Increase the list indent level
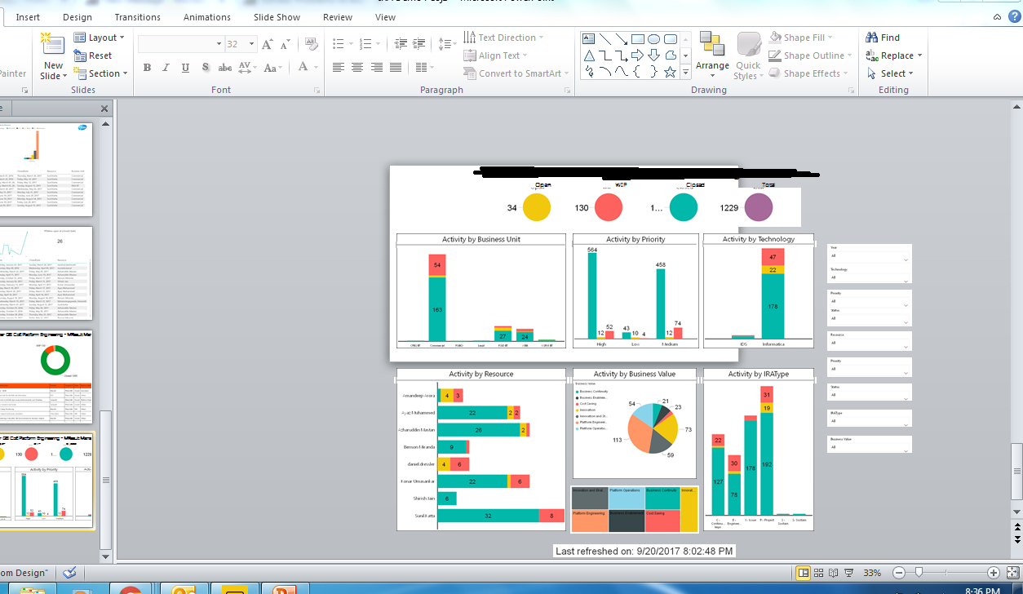Screen dimensions: 1023x594 click(419, 43)
